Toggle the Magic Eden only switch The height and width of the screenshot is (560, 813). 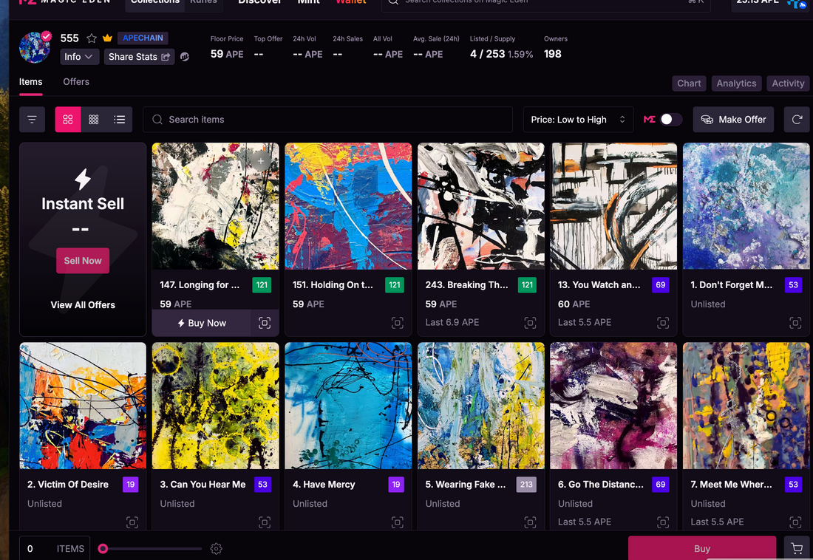[x=670, y=120]
